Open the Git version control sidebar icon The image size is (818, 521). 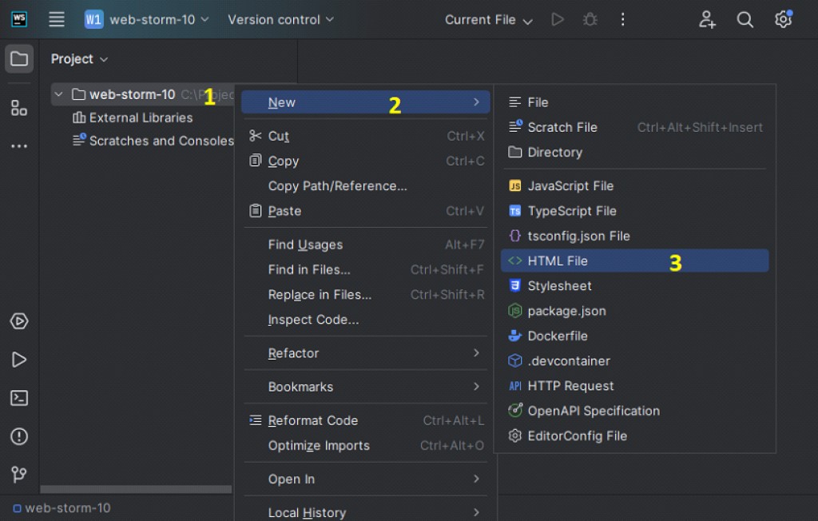(x=19, y=474)
